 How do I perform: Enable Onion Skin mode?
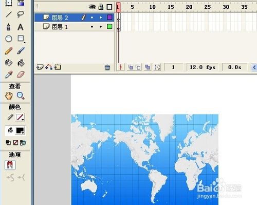[x=131, y=67]
